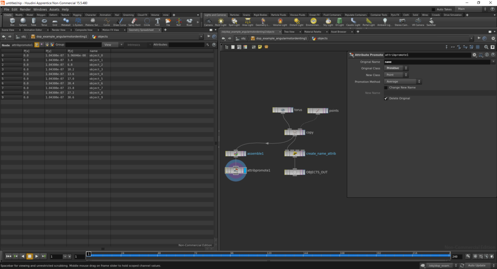Image resolution: width=497 pixels, height=269 pixels.
Task: Open the File menu
Action: (6, 10)
